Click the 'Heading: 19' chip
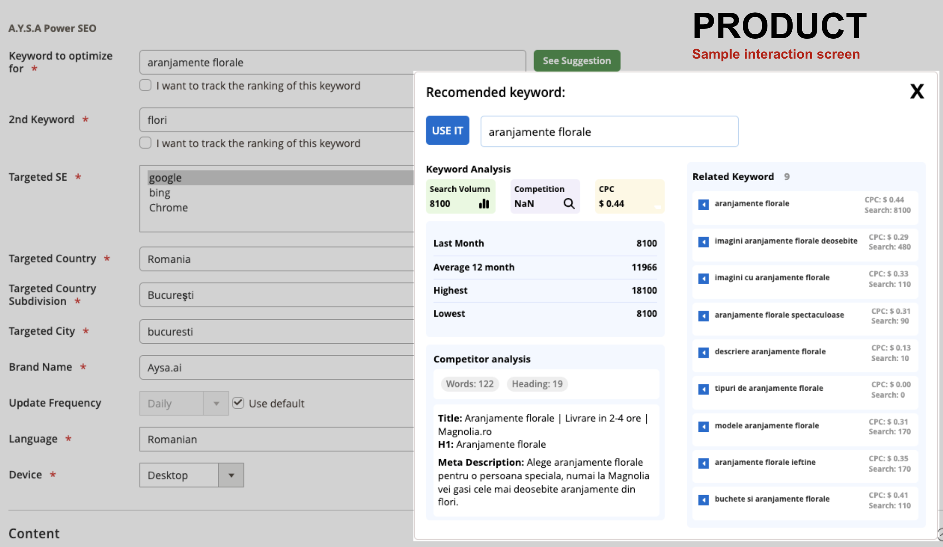Image resolution: width=943 pixels, height=547 pixels. coord(537,384)
